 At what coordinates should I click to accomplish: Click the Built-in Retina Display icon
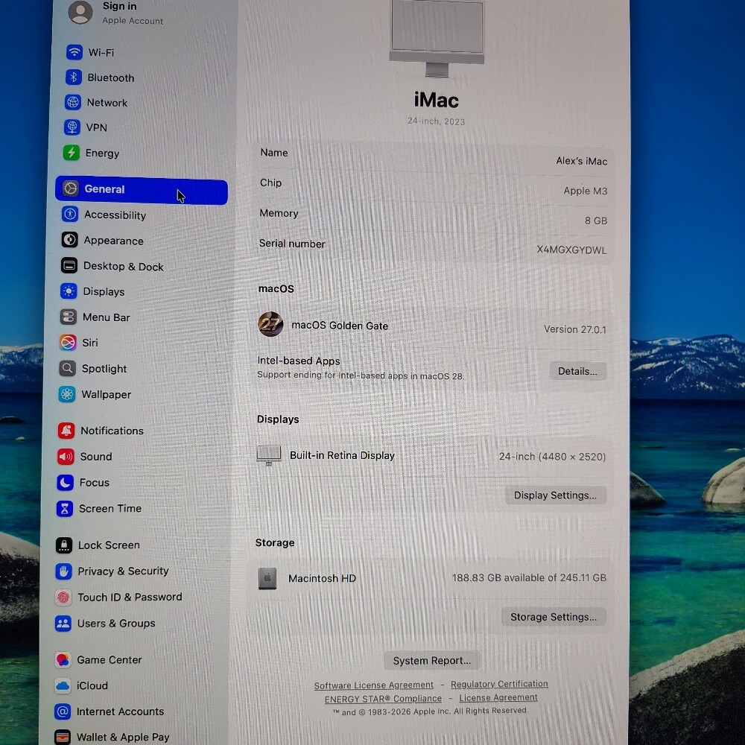(269, 455)
